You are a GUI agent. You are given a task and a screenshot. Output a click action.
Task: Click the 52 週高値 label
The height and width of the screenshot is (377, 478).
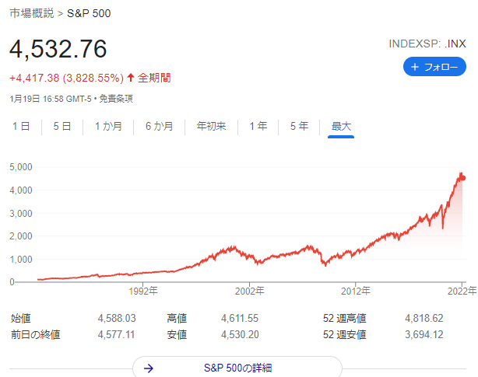point(344,318)
